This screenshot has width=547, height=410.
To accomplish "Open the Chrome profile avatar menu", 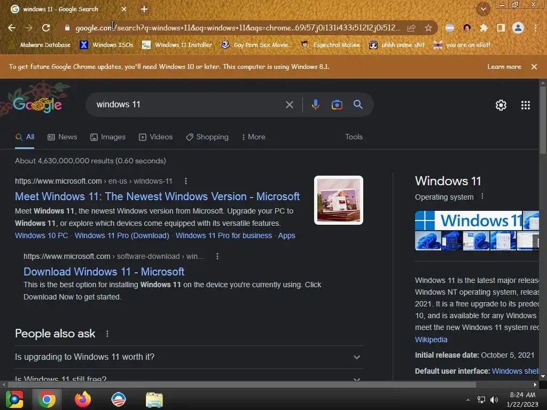I will [x=518, y=28].
